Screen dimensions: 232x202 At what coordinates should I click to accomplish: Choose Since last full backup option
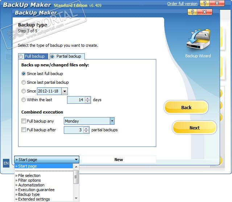[x=24, y=74]
